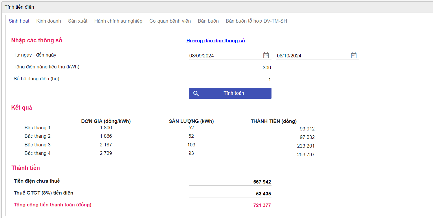433x218 pixels.
Task: Click the unit price 2 167
Action: coord(106,145)
